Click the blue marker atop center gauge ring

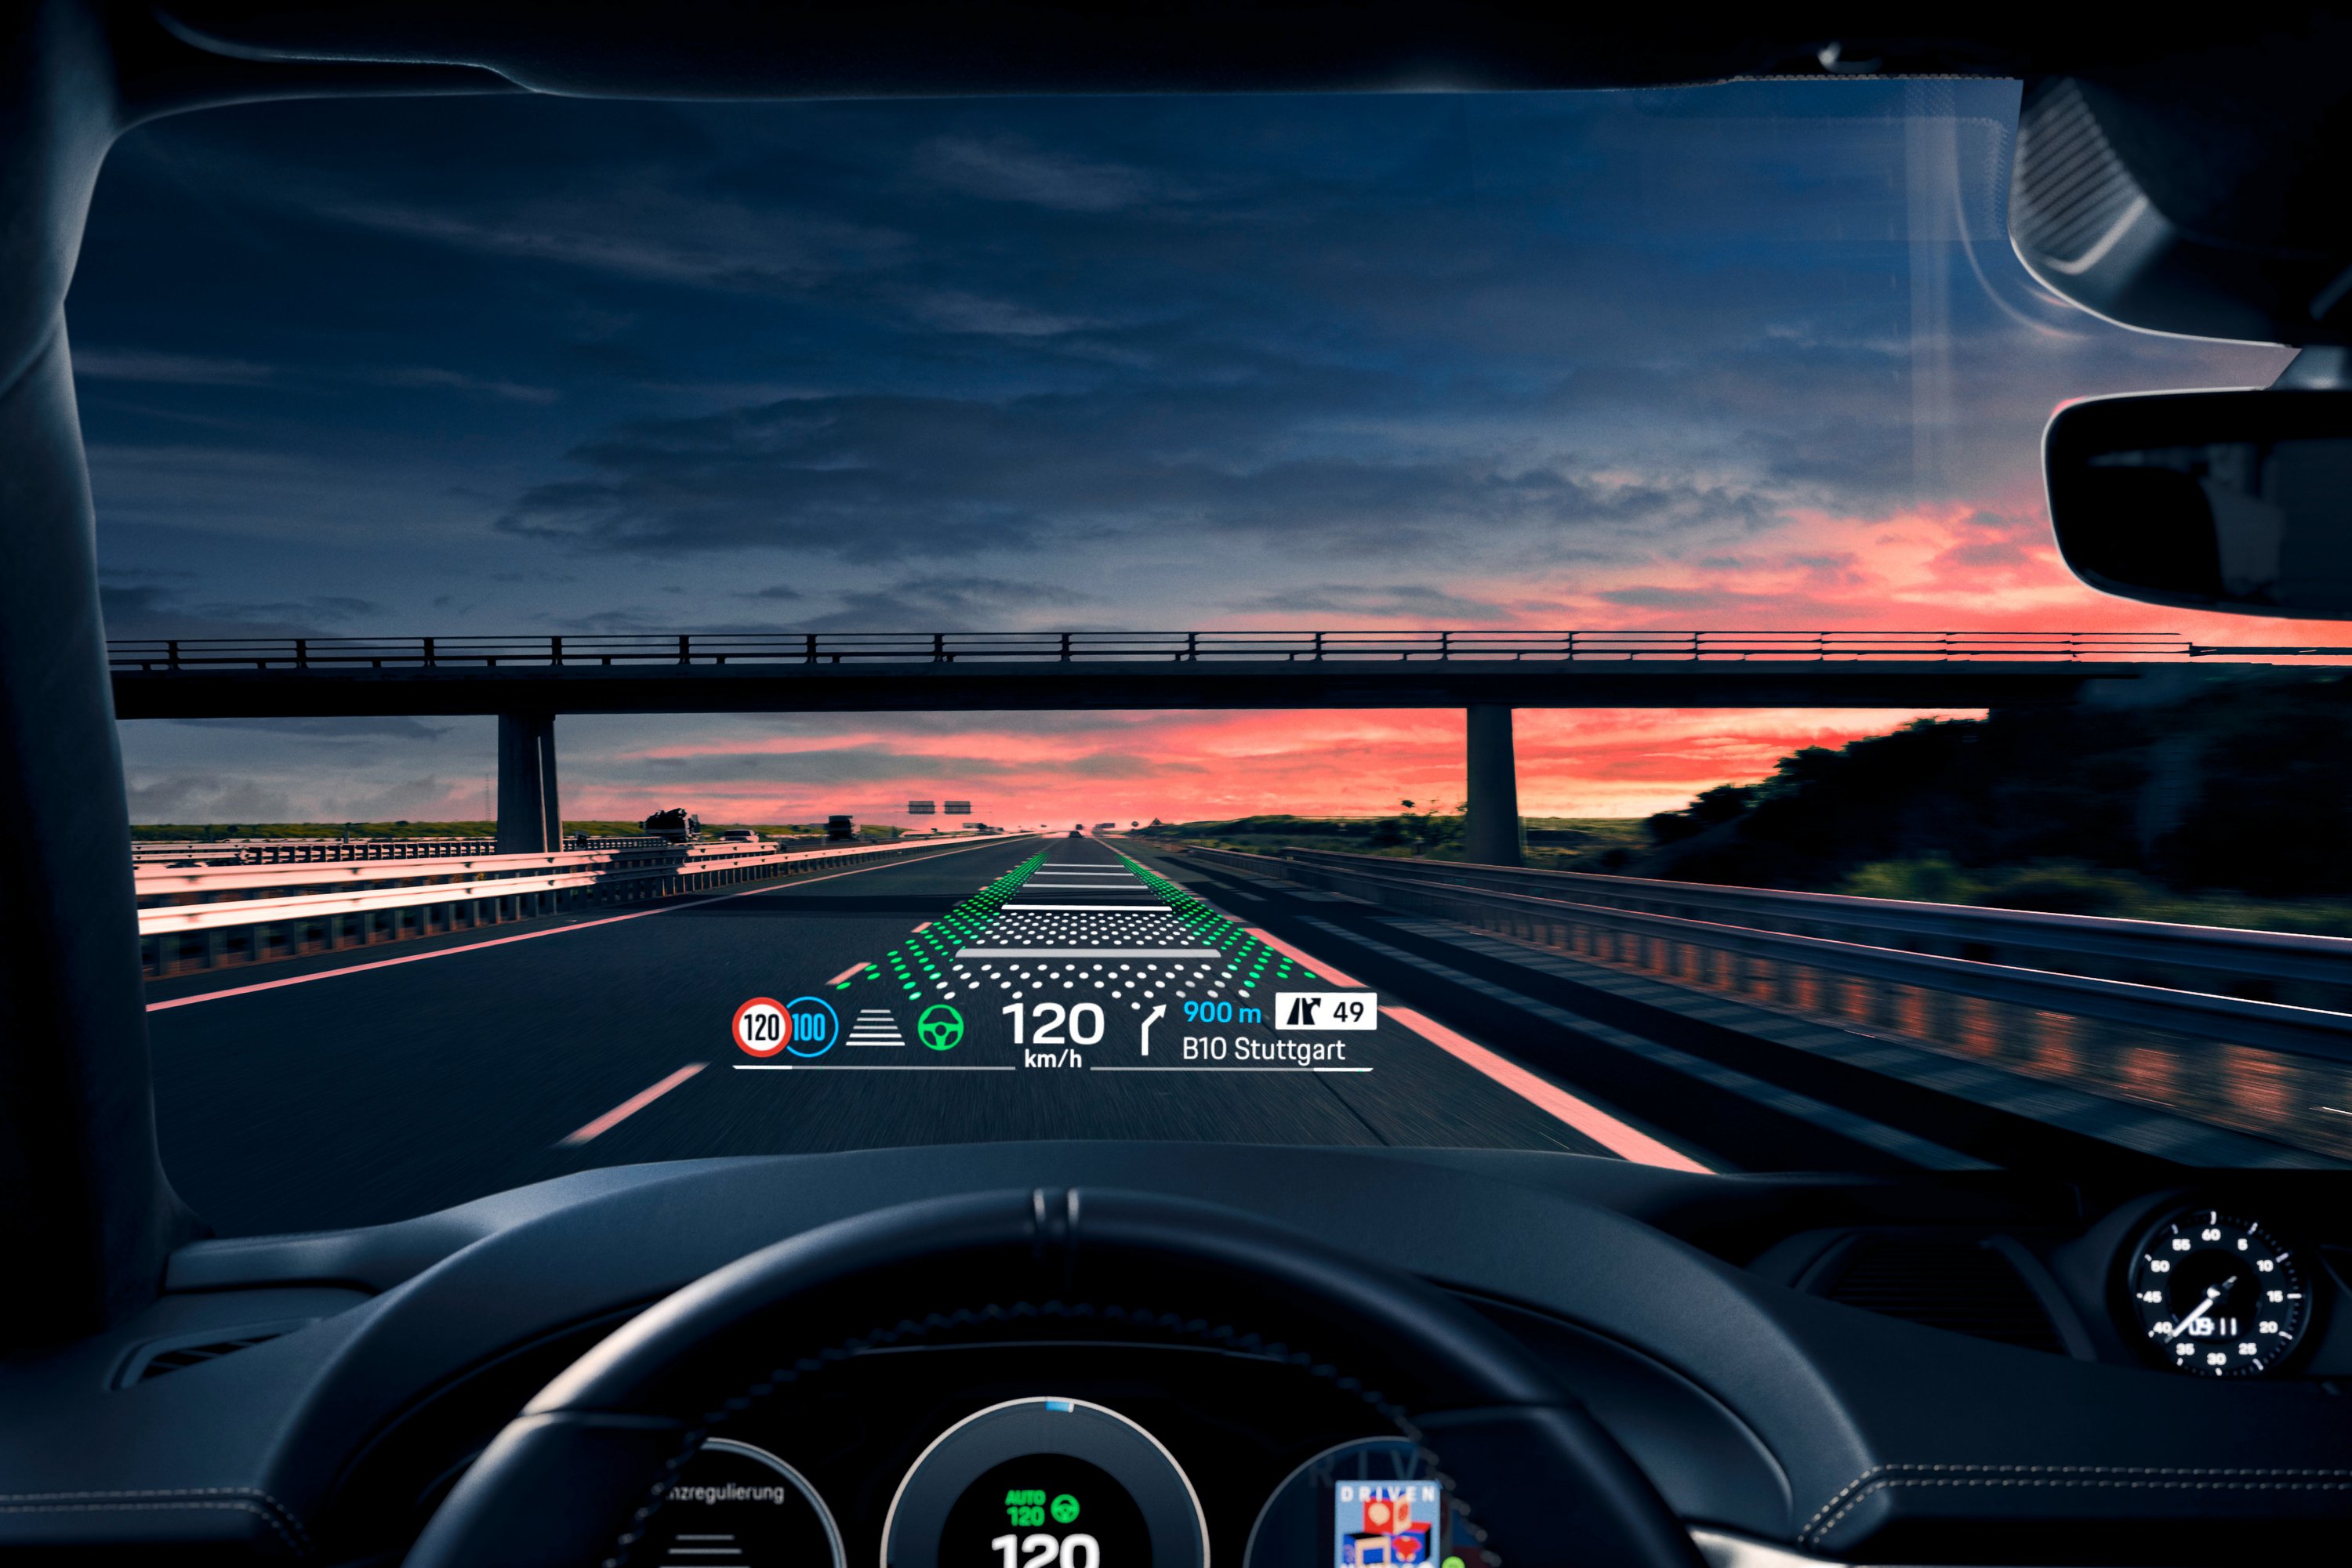click(1059, 1406)
